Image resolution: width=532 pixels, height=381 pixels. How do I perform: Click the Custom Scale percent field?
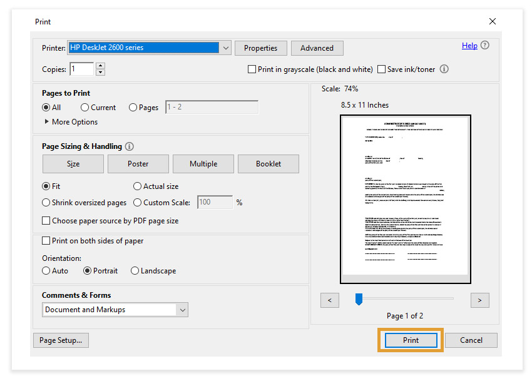click(x=215, y=202)
